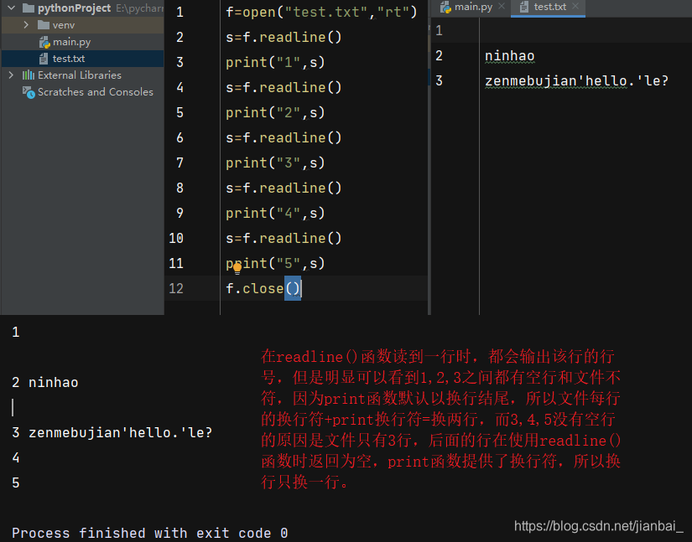Click the venv folder icon
The width and height of the screenshot is (692, 542).
(44, 24)
